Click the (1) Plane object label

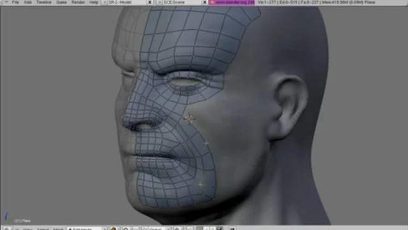click(x=22, y=221)
